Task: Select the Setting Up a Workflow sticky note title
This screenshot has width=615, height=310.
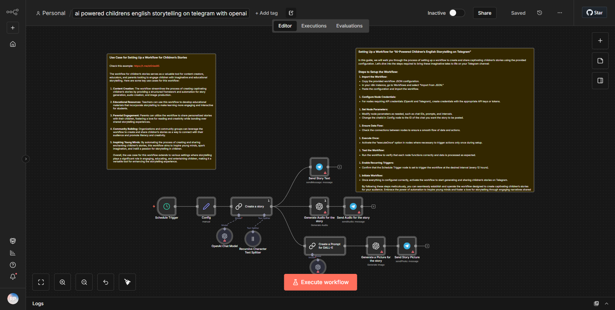Action: click(414, 52)
